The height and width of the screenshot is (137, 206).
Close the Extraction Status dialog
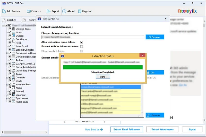click(142, 55)
